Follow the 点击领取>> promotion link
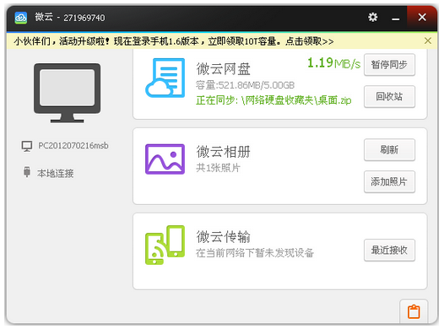 coord(310,41)
